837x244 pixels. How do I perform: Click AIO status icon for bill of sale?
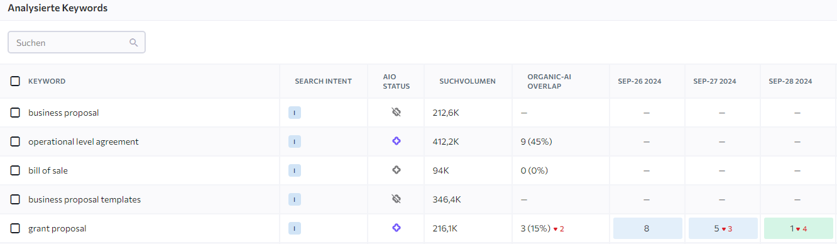click(x=396, y=170)
